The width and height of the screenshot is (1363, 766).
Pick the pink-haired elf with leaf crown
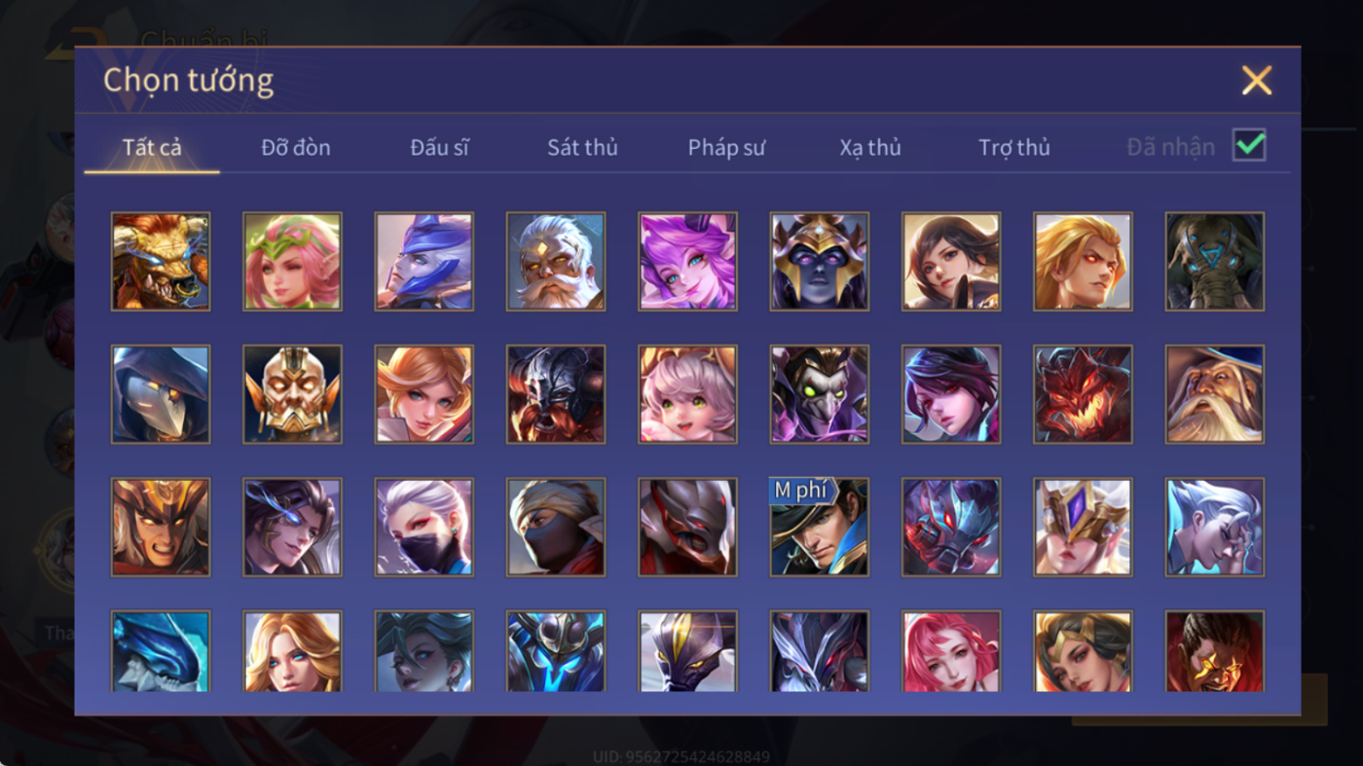coord(292,262)
